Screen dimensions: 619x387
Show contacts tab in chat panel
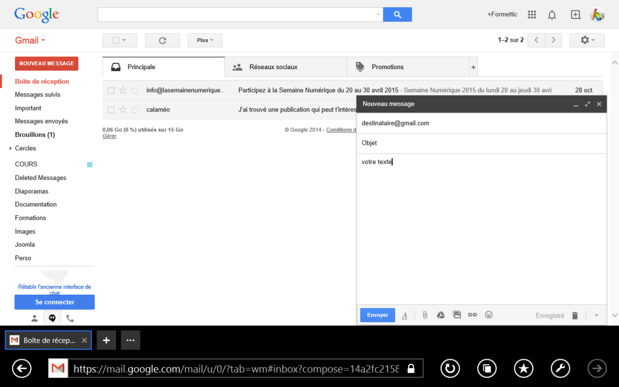pyautogui.click(x=35, y=318)
